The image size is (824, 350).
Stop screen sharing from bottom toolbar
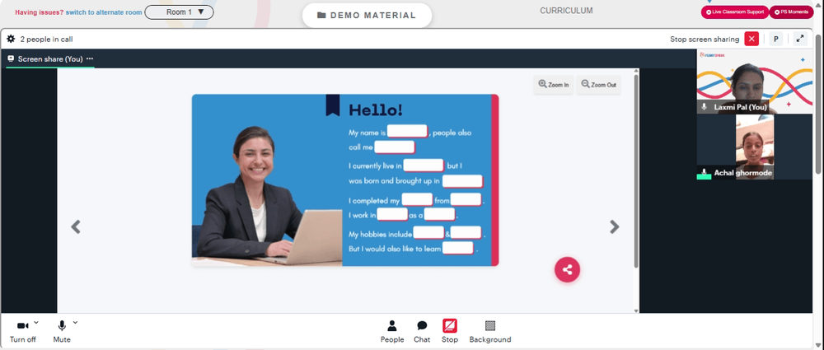[x=450, y=332]
